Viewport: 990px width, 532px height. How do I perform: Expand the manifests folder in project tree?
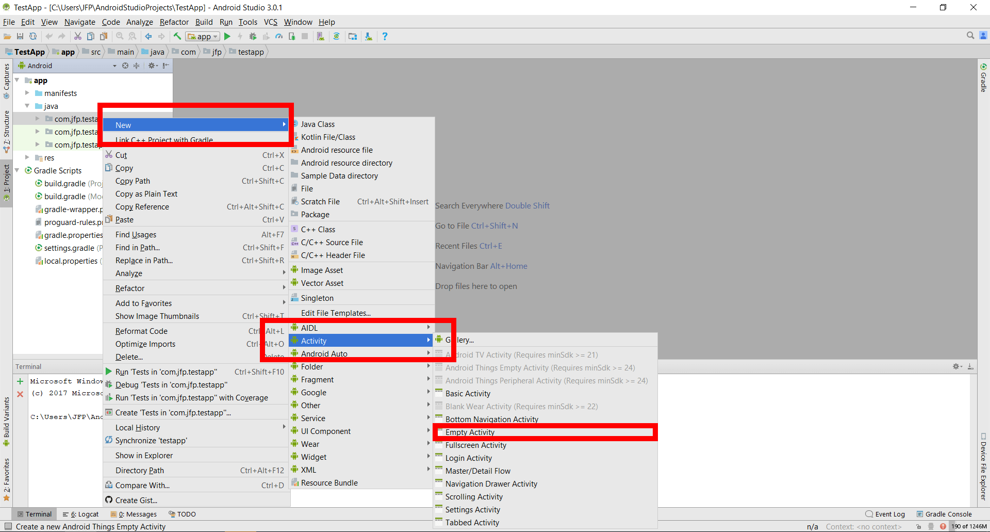(27, 93)
